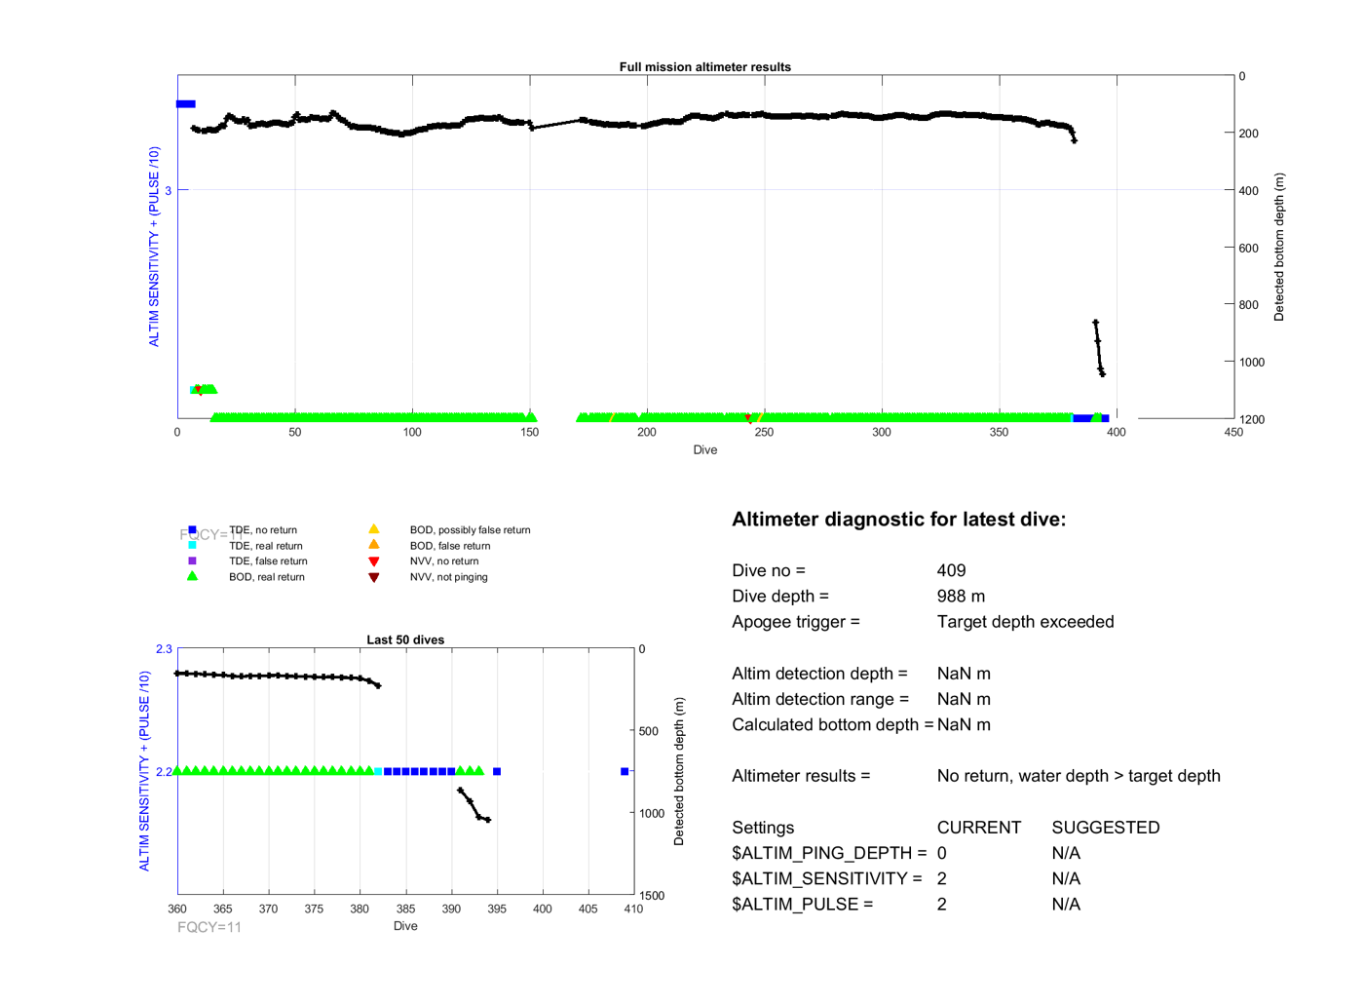Screen dimensions: 1364x1006
Task: Click the '1500' depth tick on the Last 50 dives plot
Action: point(652,896)
